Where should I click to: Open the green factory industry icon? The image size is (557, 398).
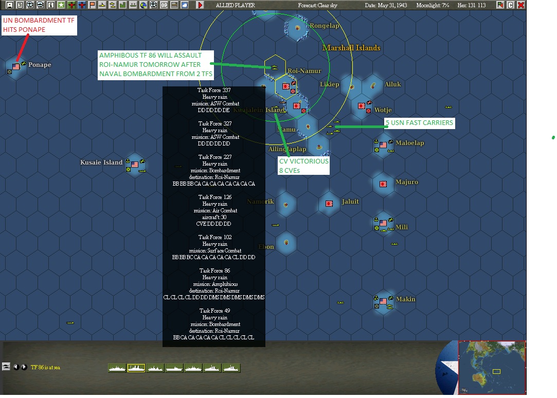coord(123,5)
